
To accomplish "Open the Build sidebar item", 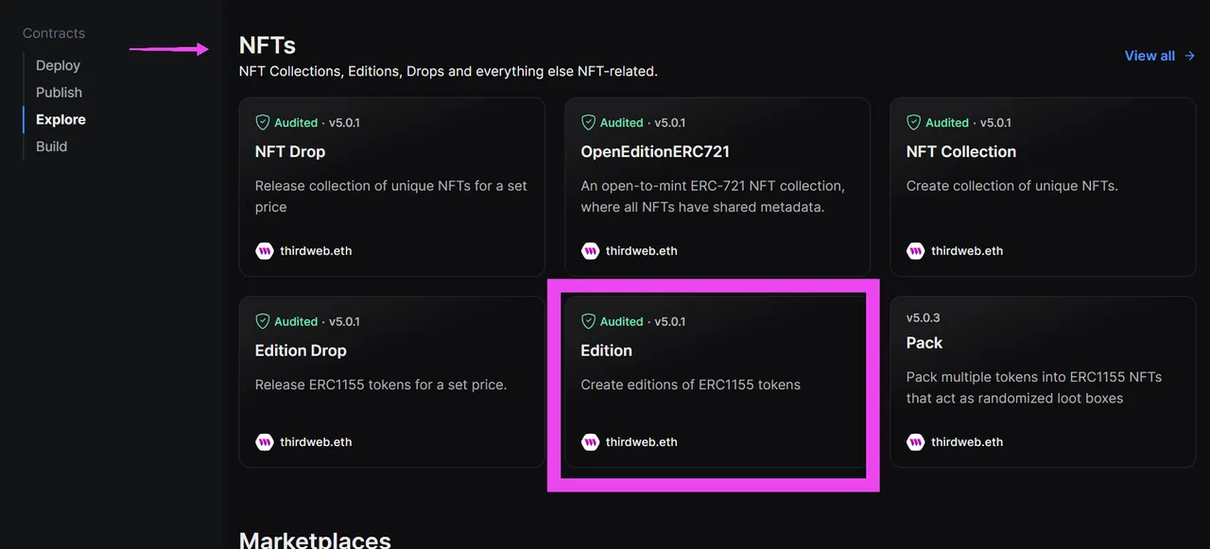I will [51, 146].
